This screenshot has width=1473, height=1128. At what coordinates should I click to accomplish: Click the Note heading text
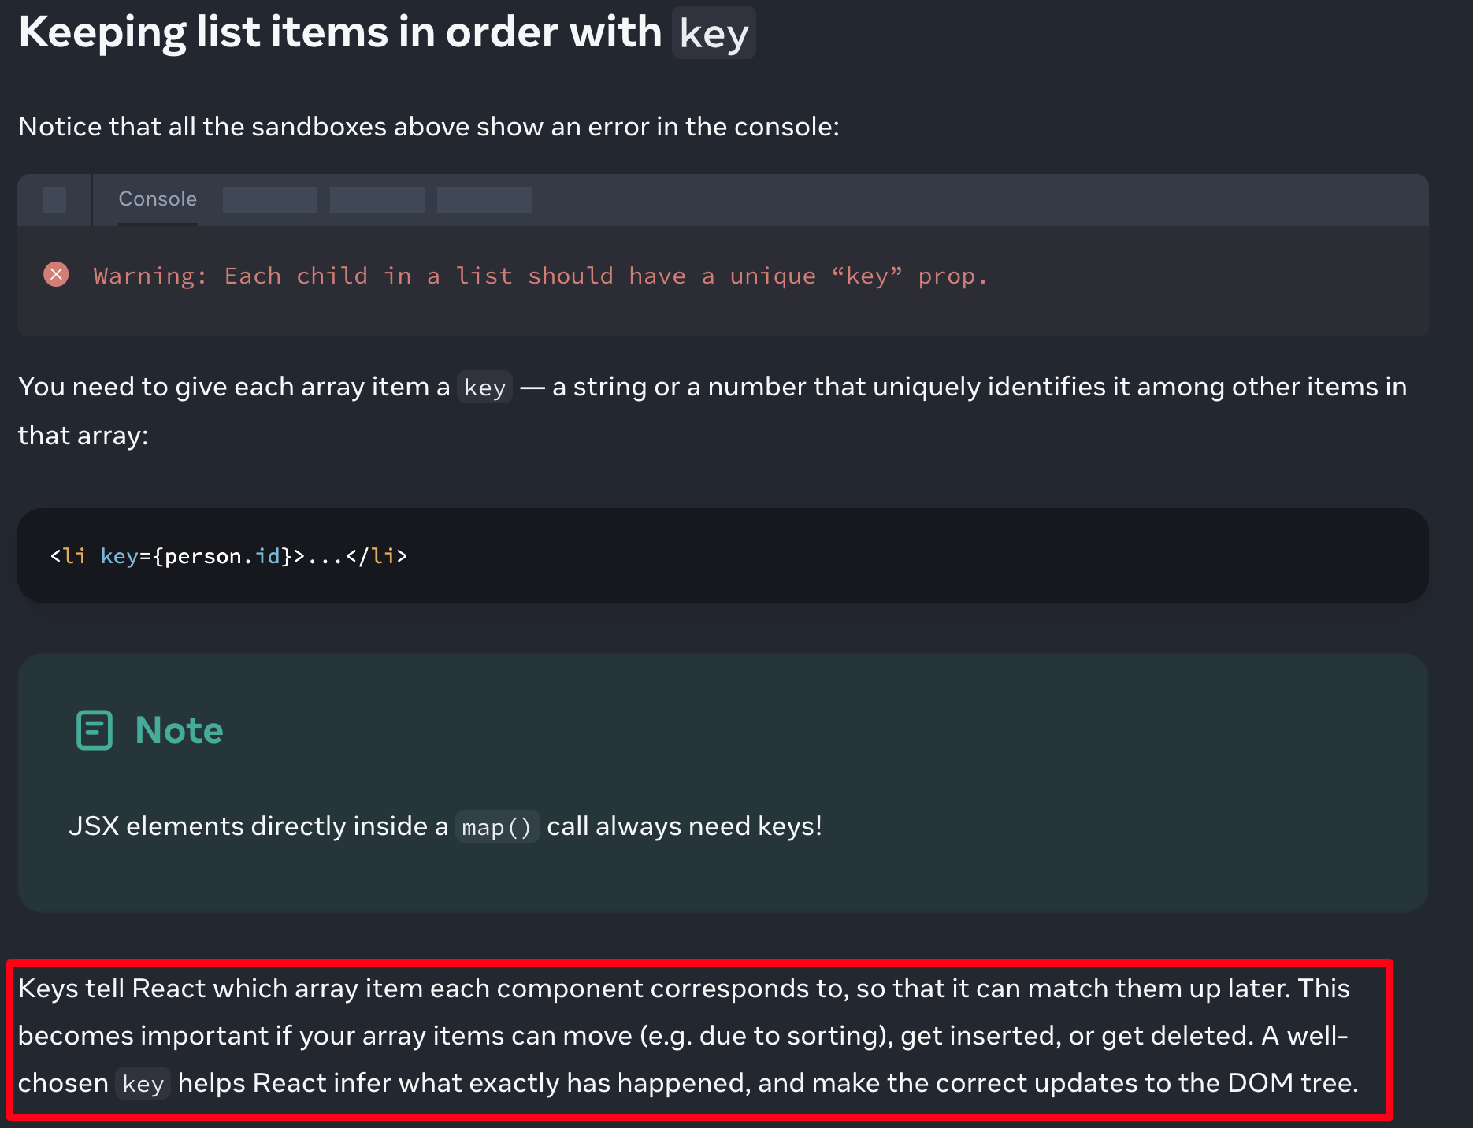(x=180, y=730)
